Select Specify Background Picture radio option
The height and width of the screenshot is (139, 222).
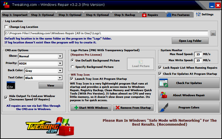(x=73, y=67)
